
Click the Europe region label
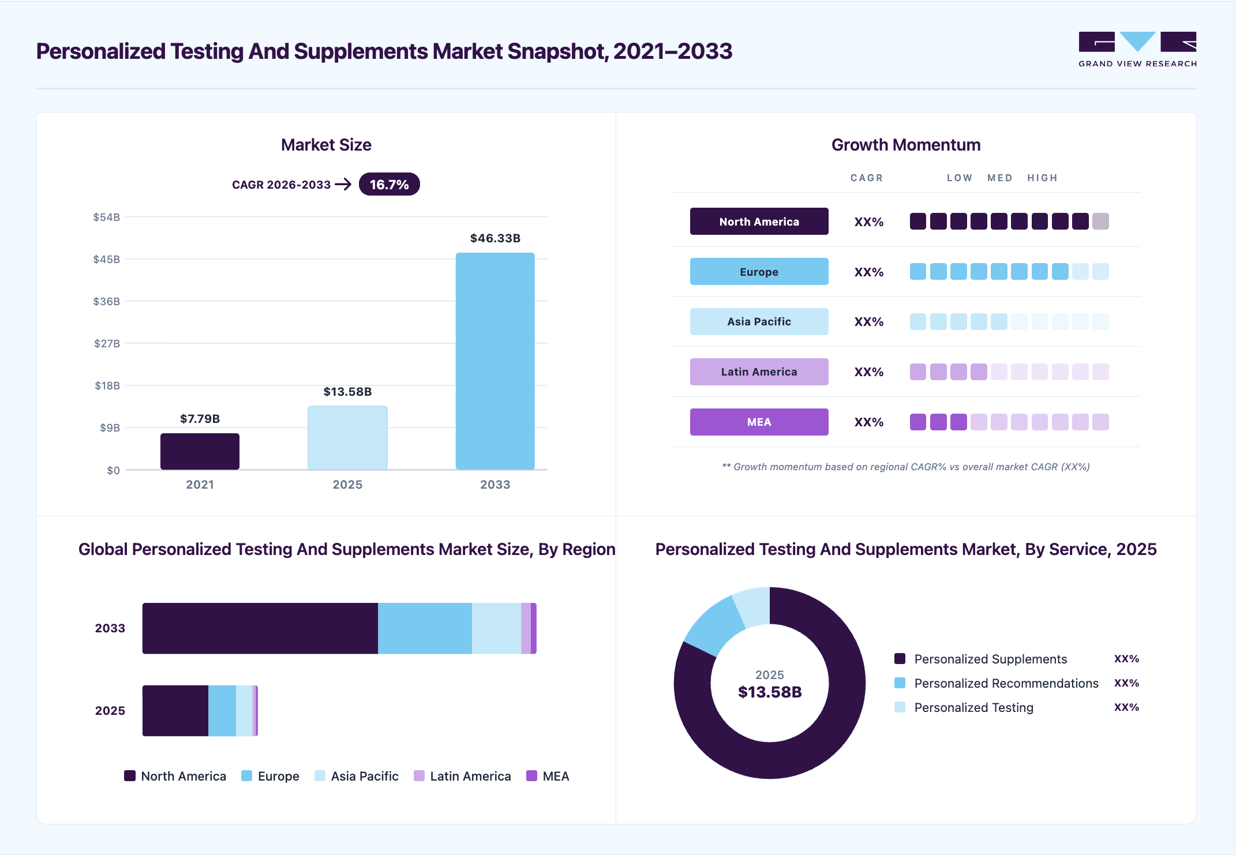pos(759,272)
